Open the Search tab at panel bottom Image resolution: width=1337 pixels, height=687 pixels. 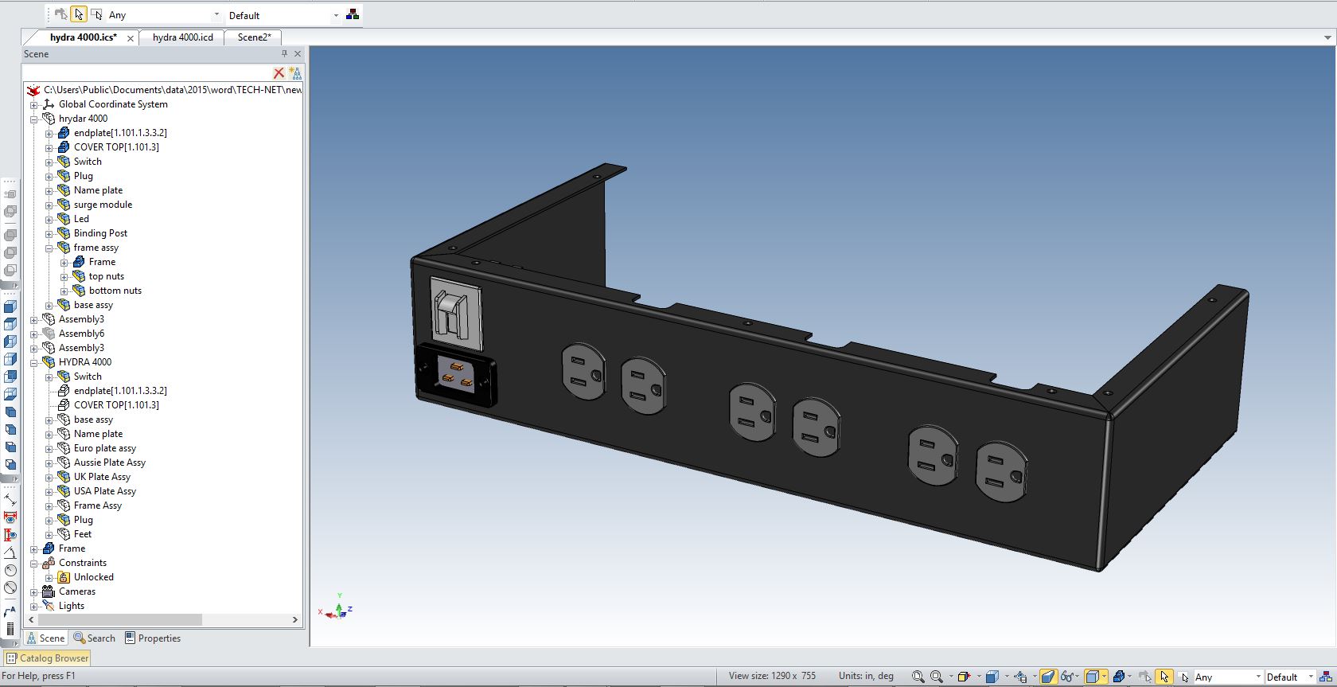pos(95,638)
